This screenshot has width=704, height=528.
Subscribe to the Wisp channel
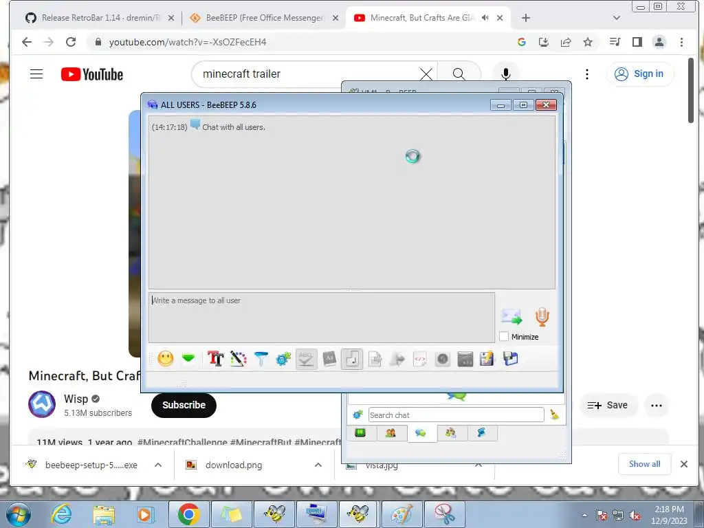click(x=184, y=405)
